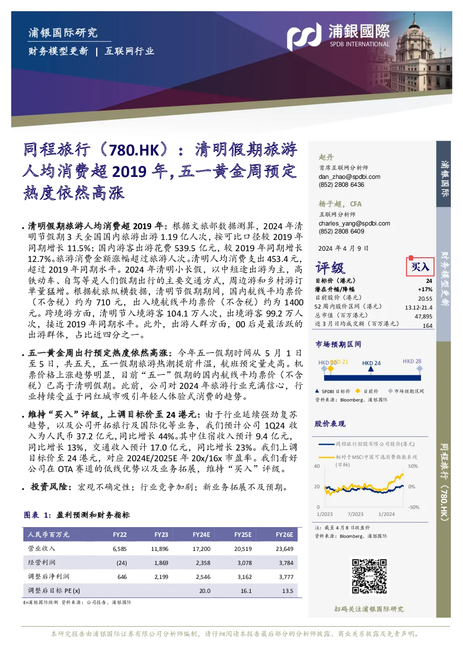Click the yellow current price diamond marker
The image size is (463, 655).
coord(330,369)
